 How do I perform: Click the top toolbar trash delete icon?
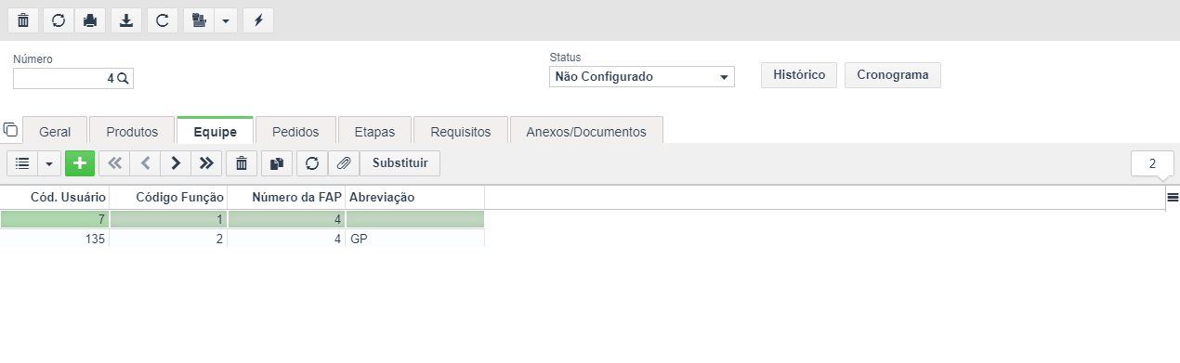[23, 20]
